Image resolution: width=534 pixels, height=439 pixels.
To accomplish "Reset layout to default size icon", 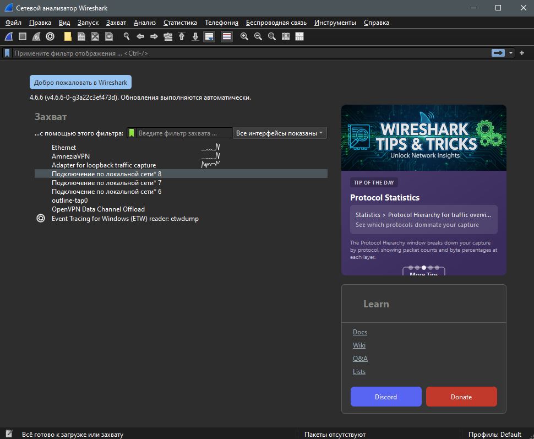I will pyautogui.click(x=299, y=36).
